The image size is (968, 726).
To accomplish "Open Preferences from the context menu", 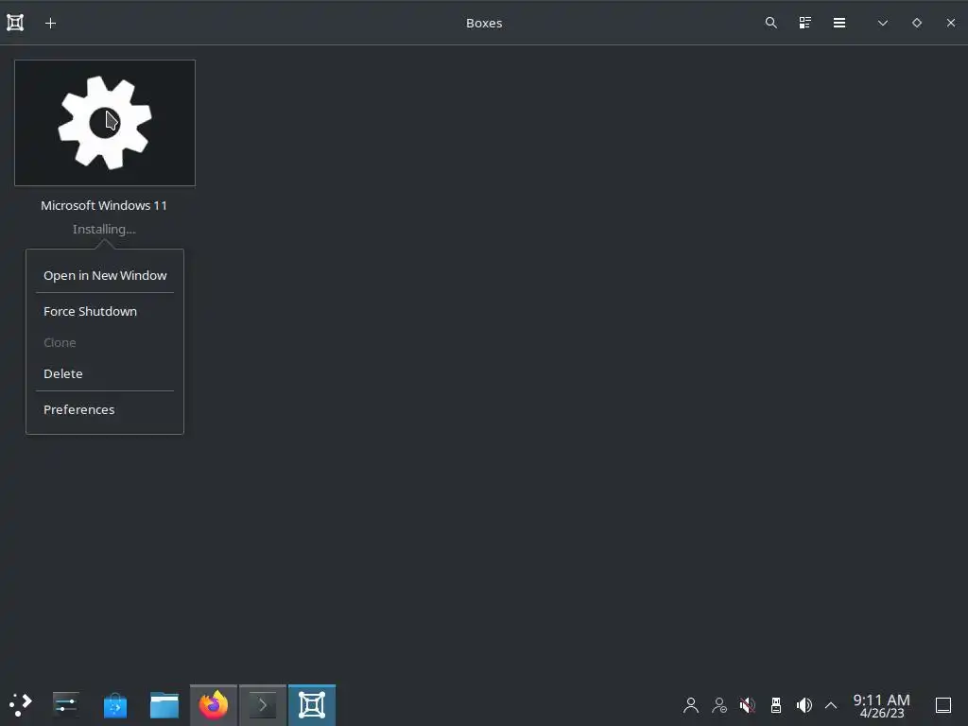I will pos(105,409).
